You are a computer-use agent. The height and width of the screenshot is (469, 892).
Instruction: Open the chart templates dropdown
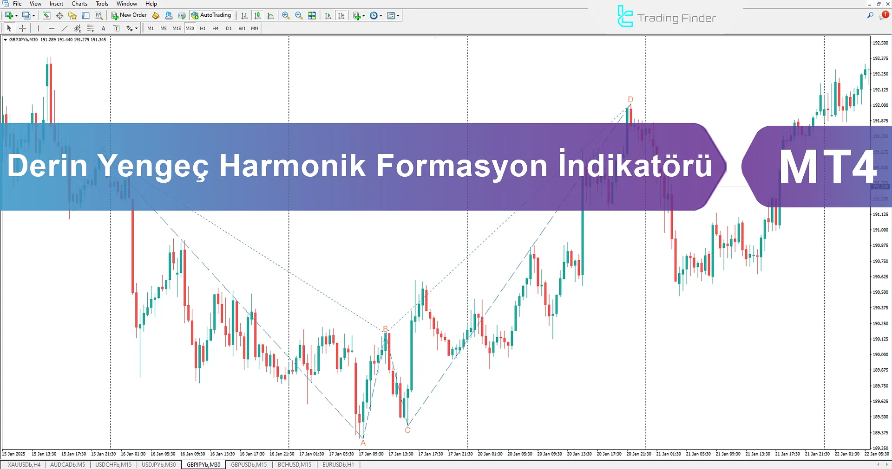(x=394, y=16)
